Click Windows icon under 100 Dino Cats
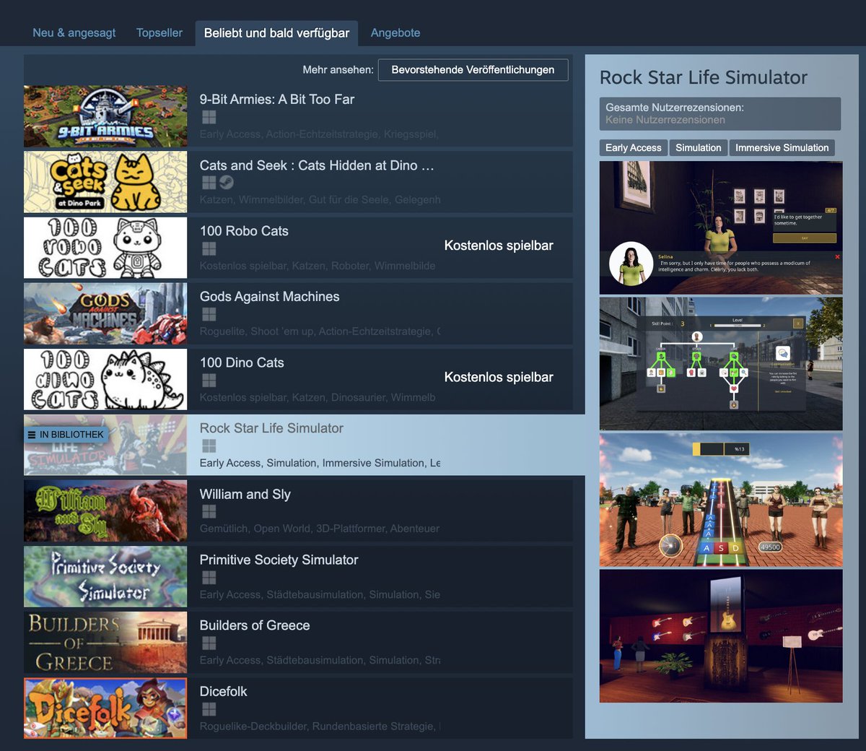Viewport: 866px width, 751px height. [x=209, y=380]
